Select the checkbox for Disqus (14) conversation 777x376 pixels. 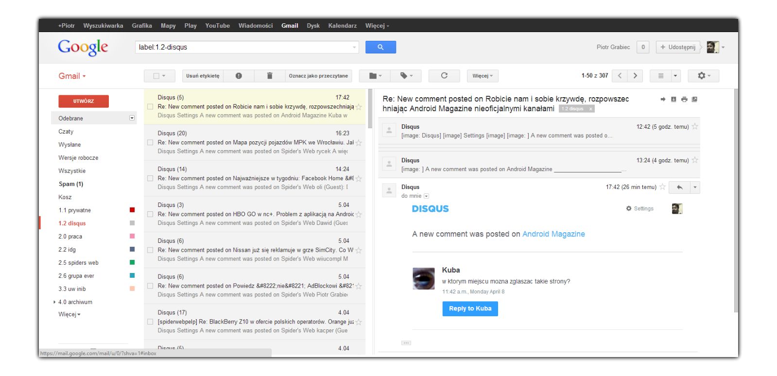(150, 178)
